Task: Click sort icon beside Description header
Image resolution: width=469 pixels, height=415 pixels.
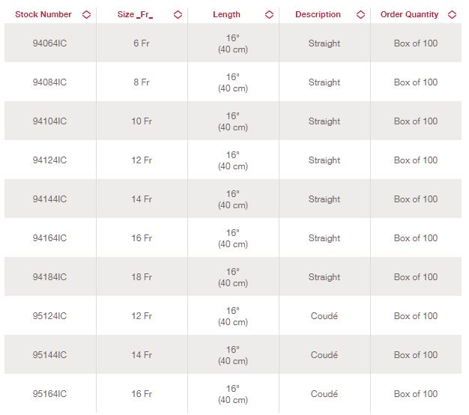Action: pos(360,15)
